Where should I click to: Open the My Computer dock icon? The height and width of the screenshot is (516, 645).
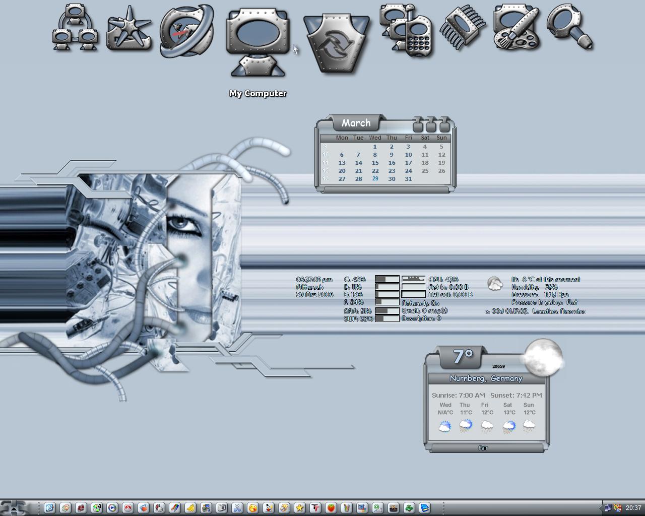click(257, 42)
